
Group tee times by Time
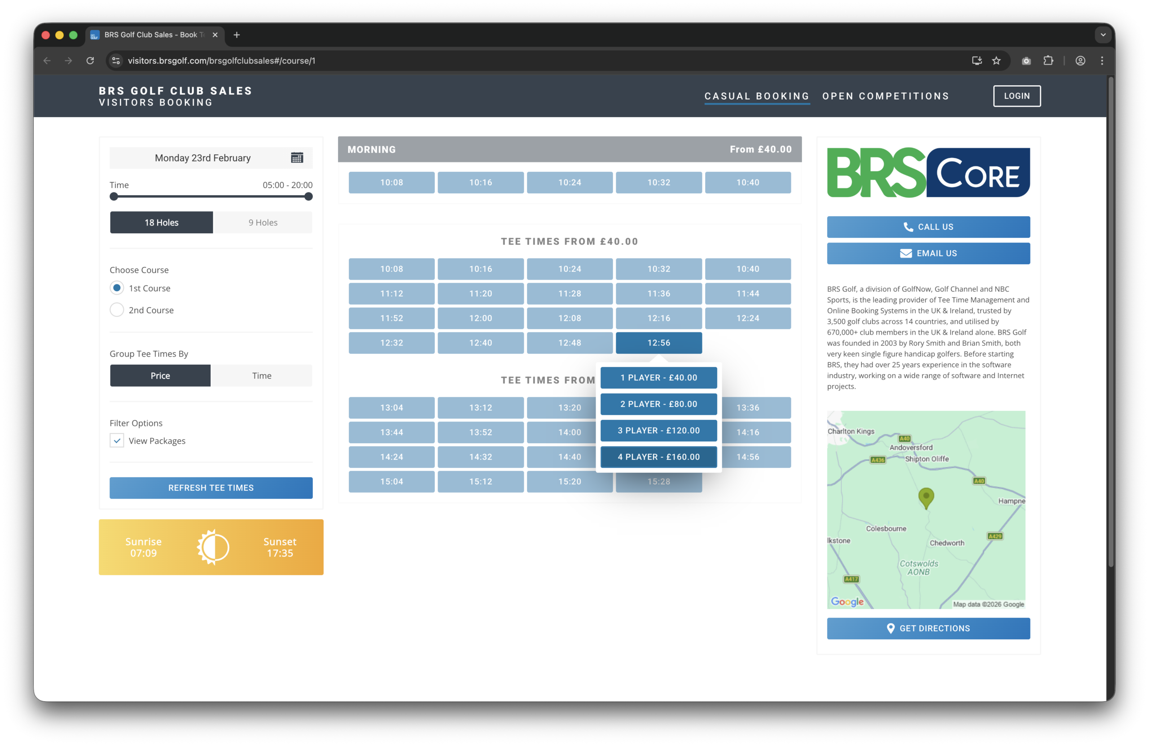pyautogui.click(x=262, y=375)
